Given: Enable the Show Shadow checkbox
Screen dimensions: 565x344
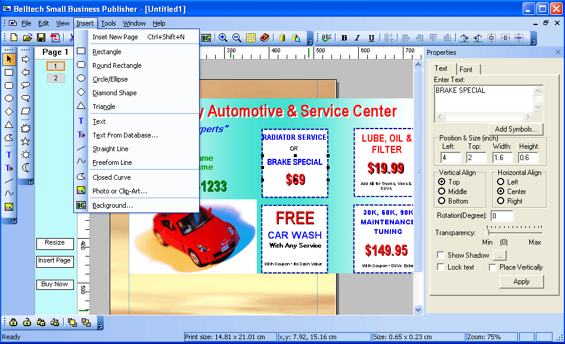Looking at the screenshot, I should click(x=440, y=255).
